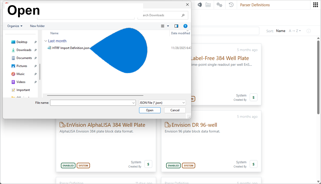
Task: Open the double-gear settings icon
Action: tap(219, 5)
